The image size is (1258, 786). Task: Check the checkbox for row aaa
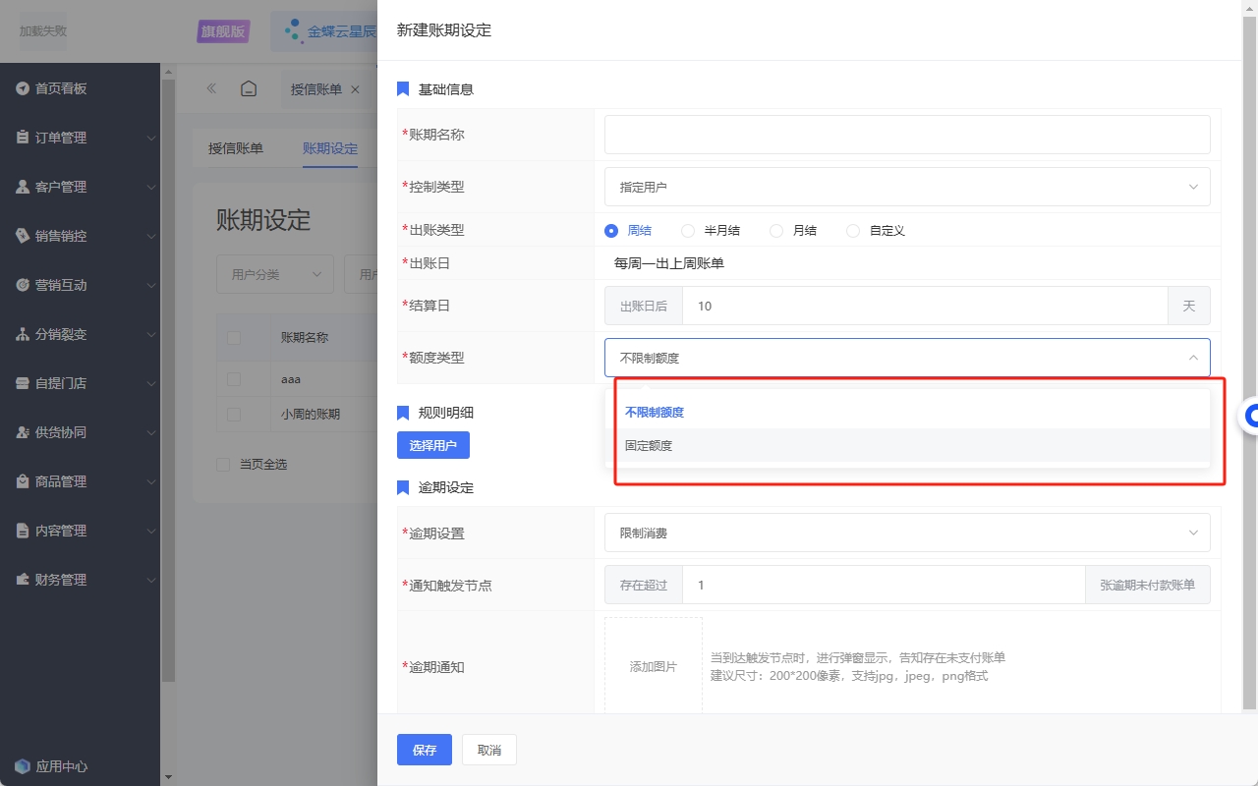(234, 379)
